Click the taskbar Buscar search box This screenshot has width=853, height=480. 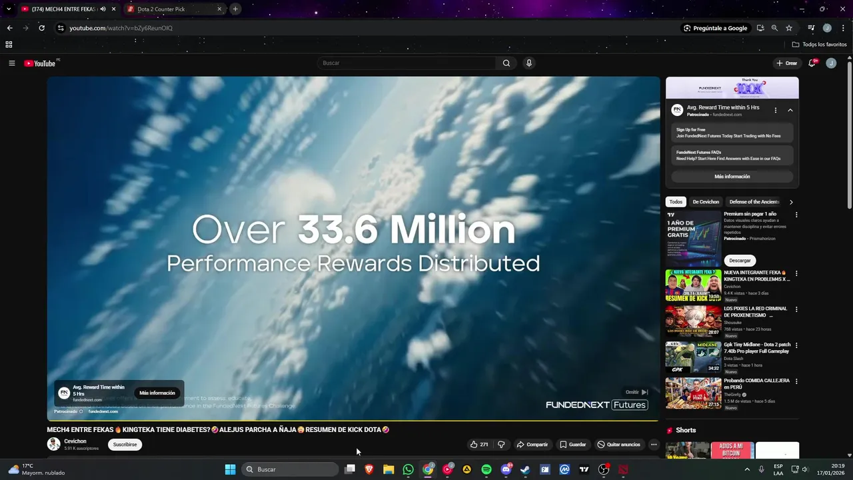pos(290,469)
